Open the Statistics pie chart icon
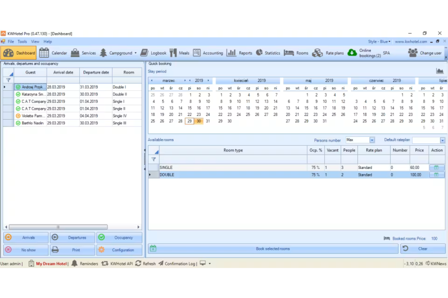The height and width of the screenshot is (298, 448). point(259,53)
